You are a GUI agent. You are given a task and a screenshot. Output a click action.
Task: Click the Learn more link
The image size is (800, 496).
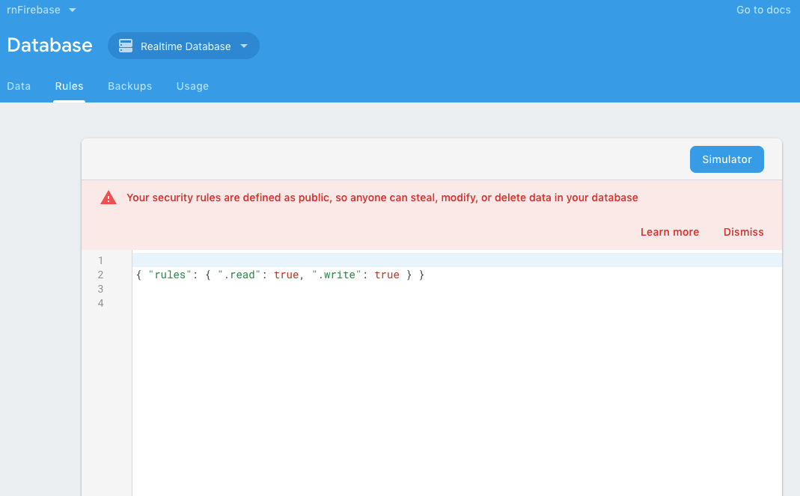(x=669, y=232)
